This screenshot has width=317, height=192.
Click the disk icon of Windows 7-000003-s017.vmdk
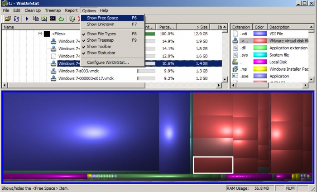click(x=53, y=78)
